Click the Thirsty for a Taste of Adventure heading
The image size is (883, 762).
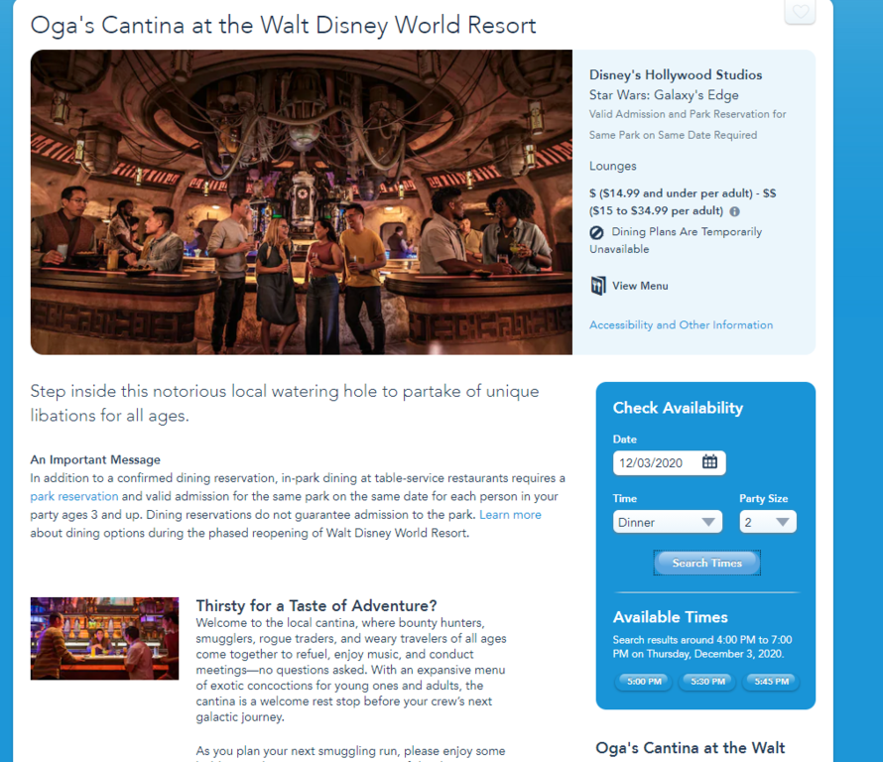point(315,606)
